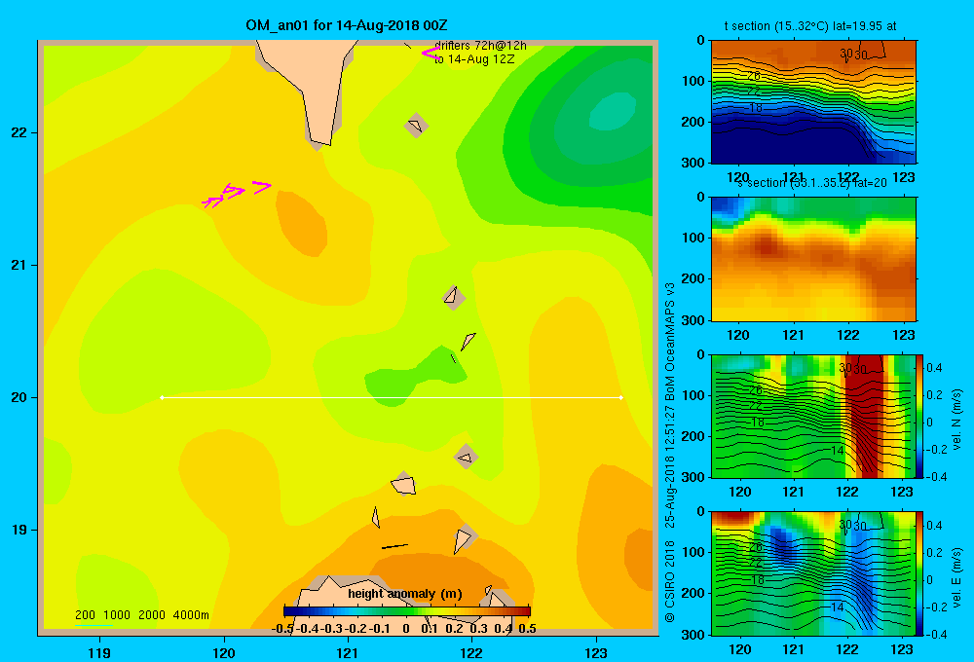
Task: Click the '-0.4' tick on vel. E colorbar
Action: click(936, 634)
